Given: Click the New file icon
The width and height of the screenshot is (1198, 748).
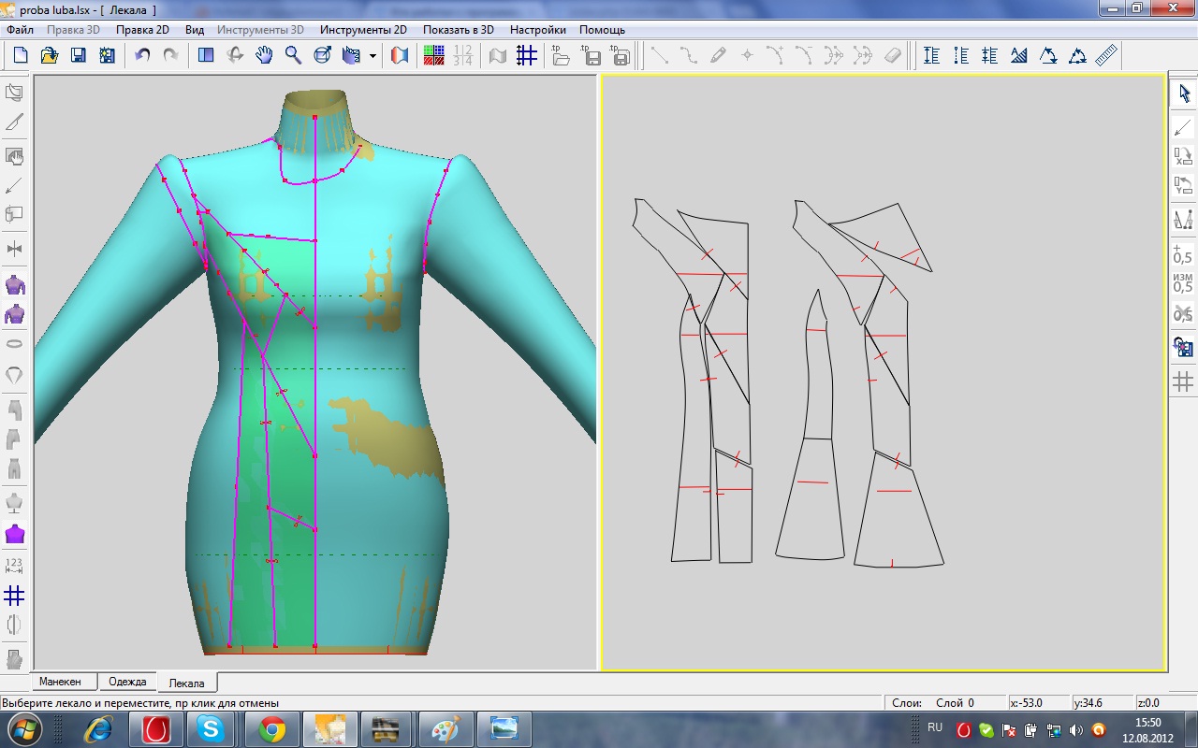Looking at the screenshot, I should [21, 56].
